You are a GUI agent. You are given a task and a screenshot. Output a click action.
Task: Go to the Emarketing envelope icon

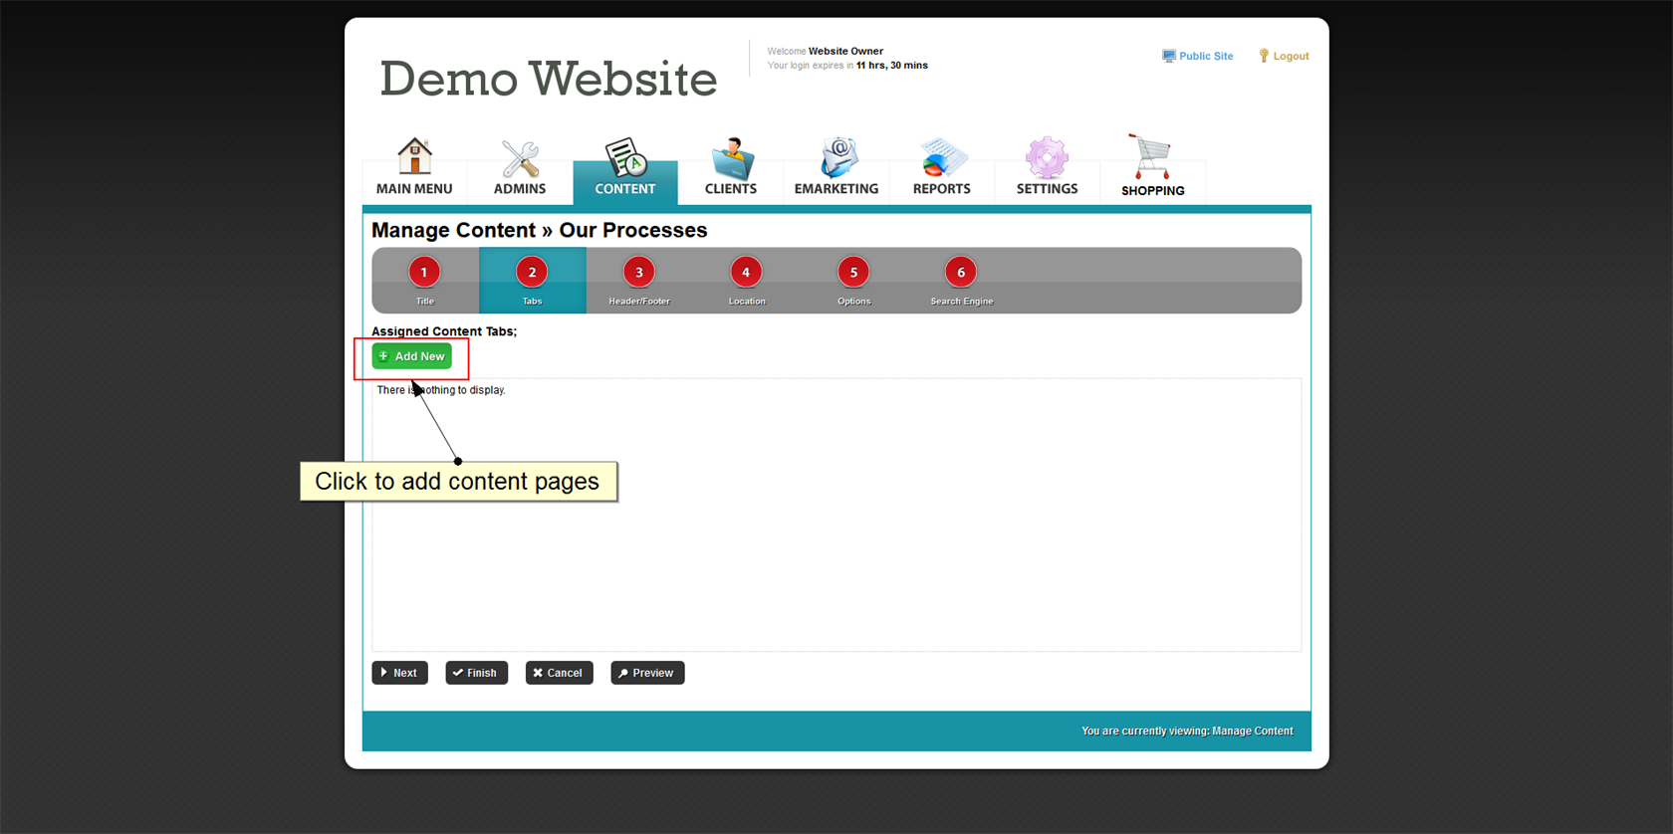(x=836, y=158)
